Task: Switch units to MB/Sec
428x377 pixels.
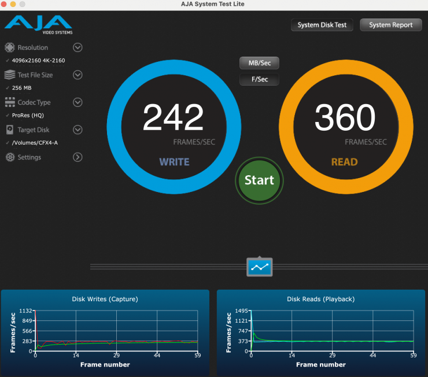Action: point(259,63)
